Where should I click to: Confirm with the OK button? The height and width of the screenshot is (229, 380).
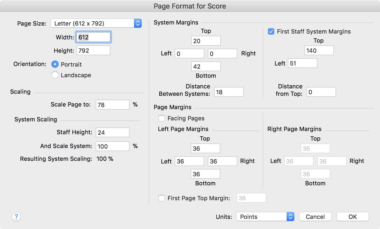[353, 217]
